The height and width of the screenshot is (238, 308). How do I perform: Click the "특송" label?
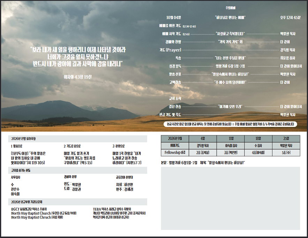(178, 58)
